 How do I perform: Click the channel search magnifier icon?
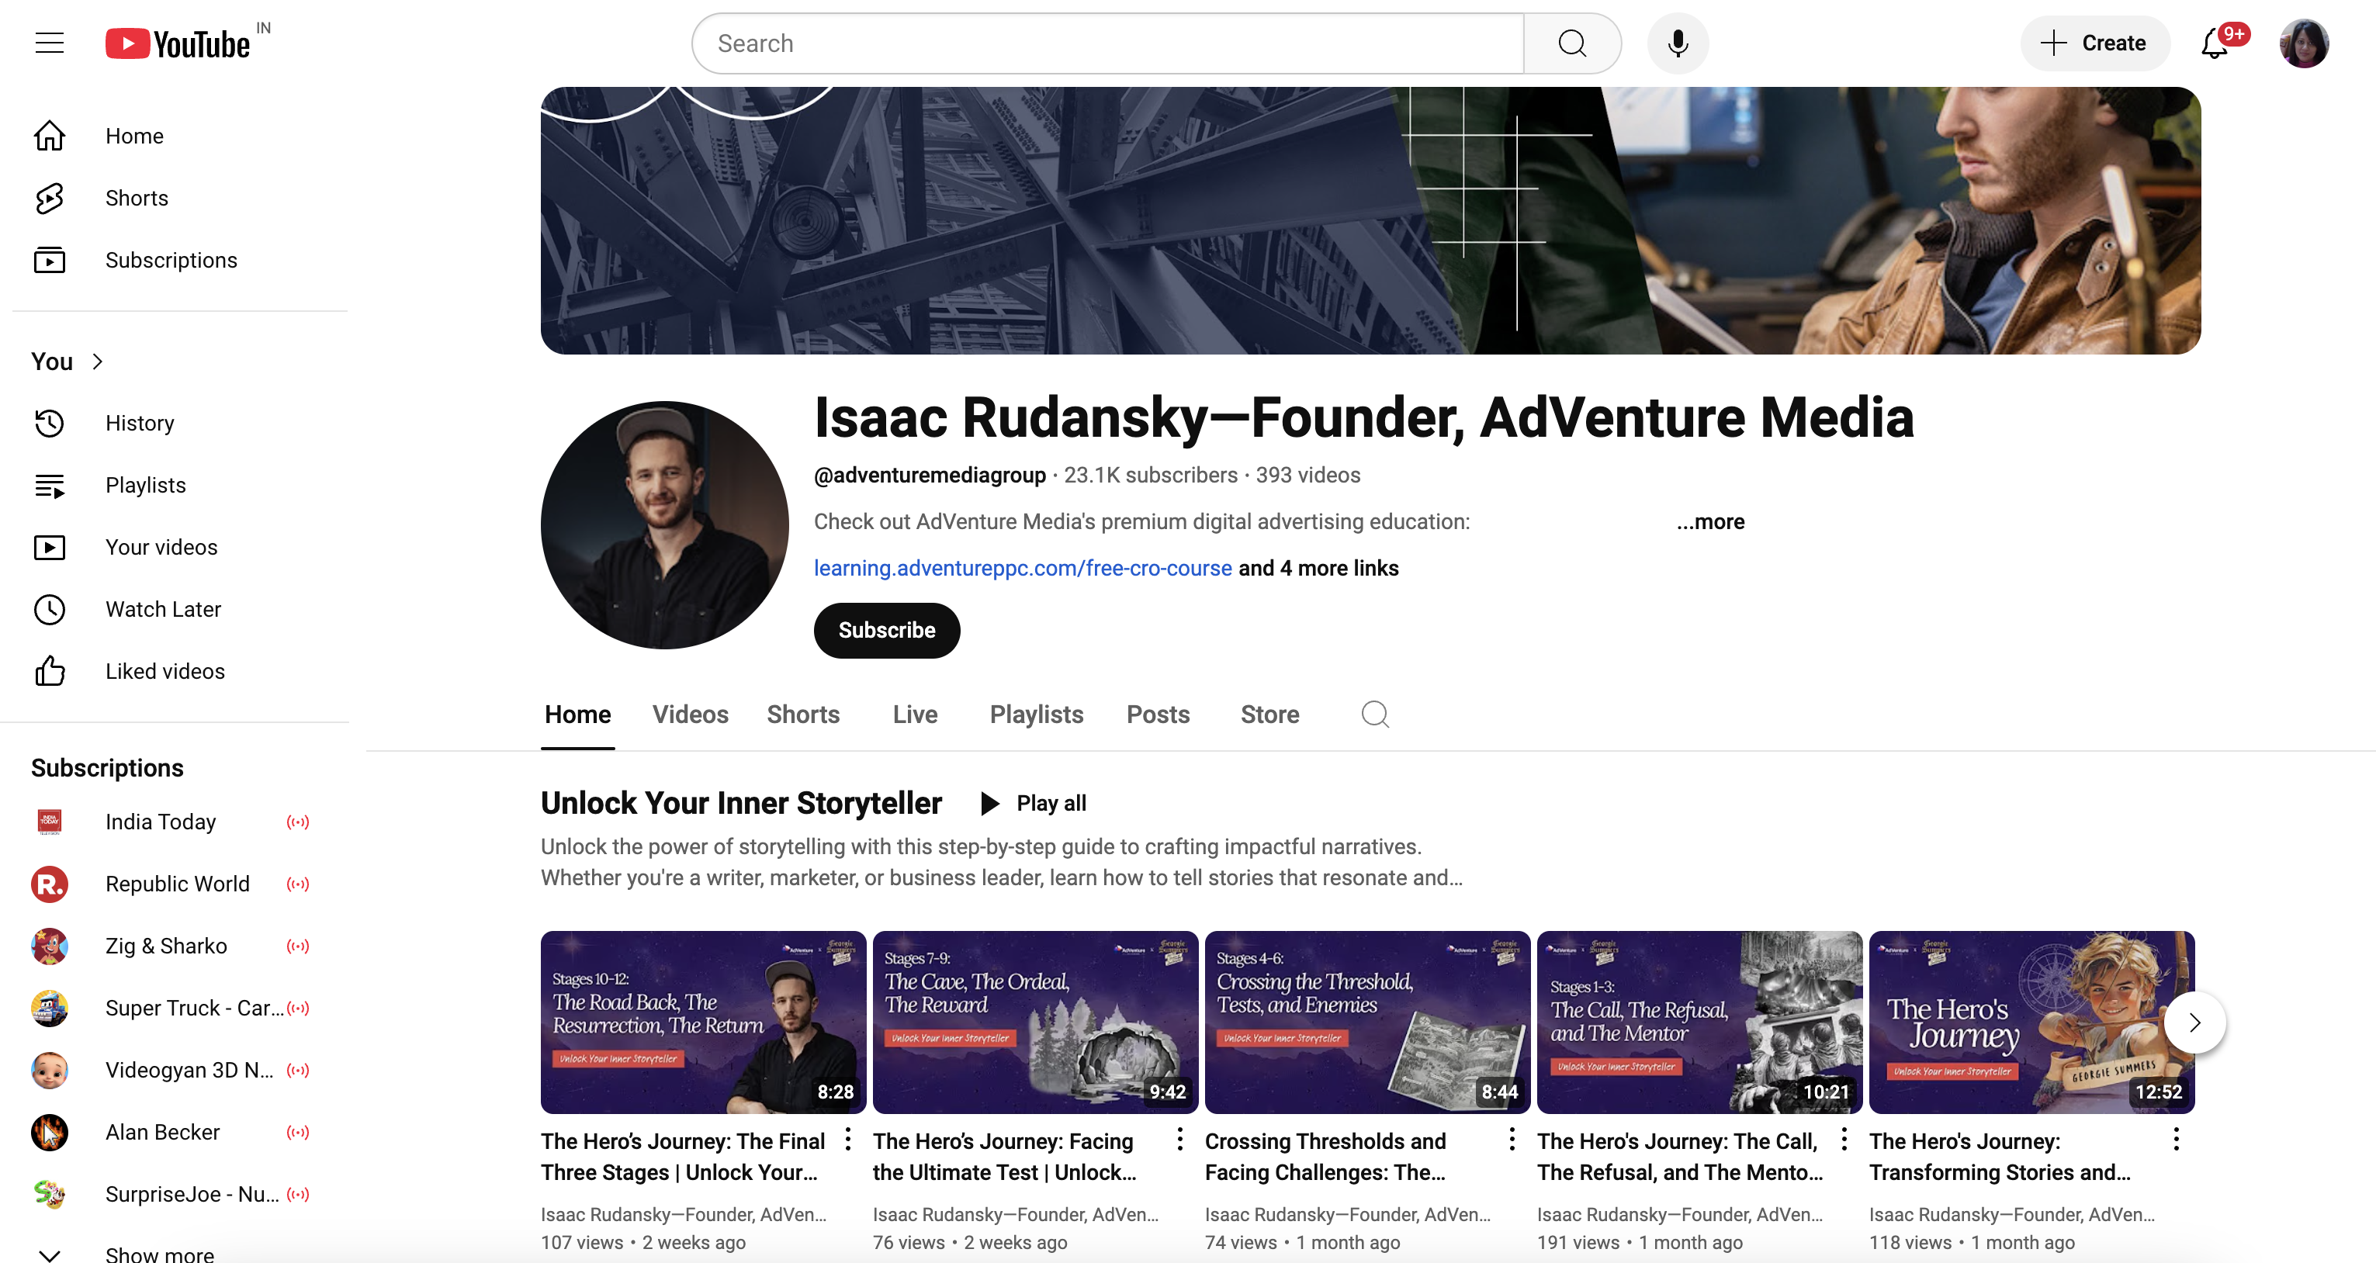tap(1374, 714)
